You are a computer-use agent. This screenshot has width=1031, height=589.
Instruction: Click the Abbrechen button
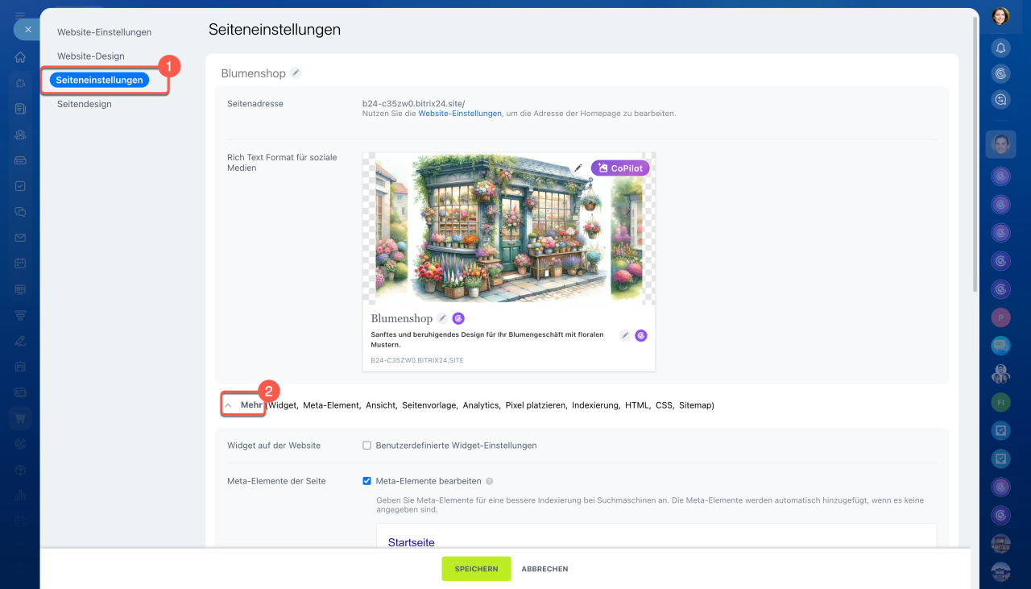point(544,569)
